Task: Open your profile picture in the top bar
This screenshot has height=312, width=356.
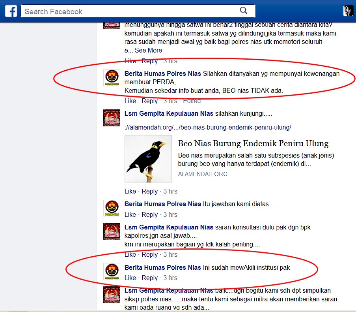Action: (x=348, y=11)
